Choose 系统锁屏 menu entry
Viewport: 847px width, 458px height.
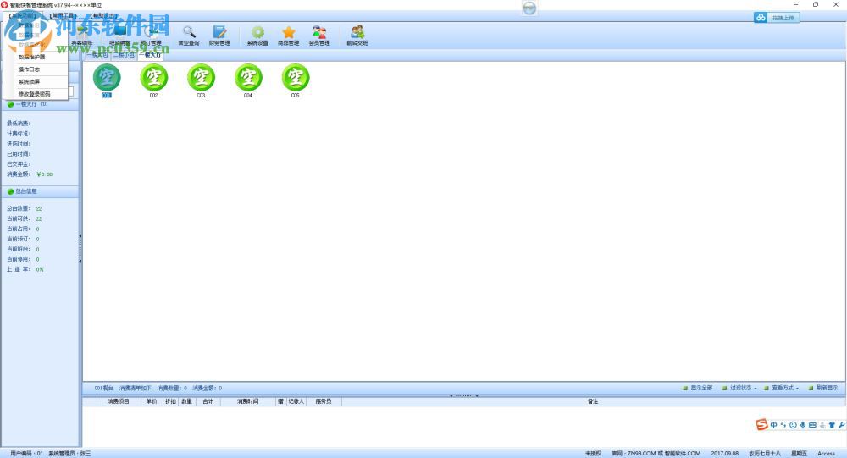[x=36, y=81]
